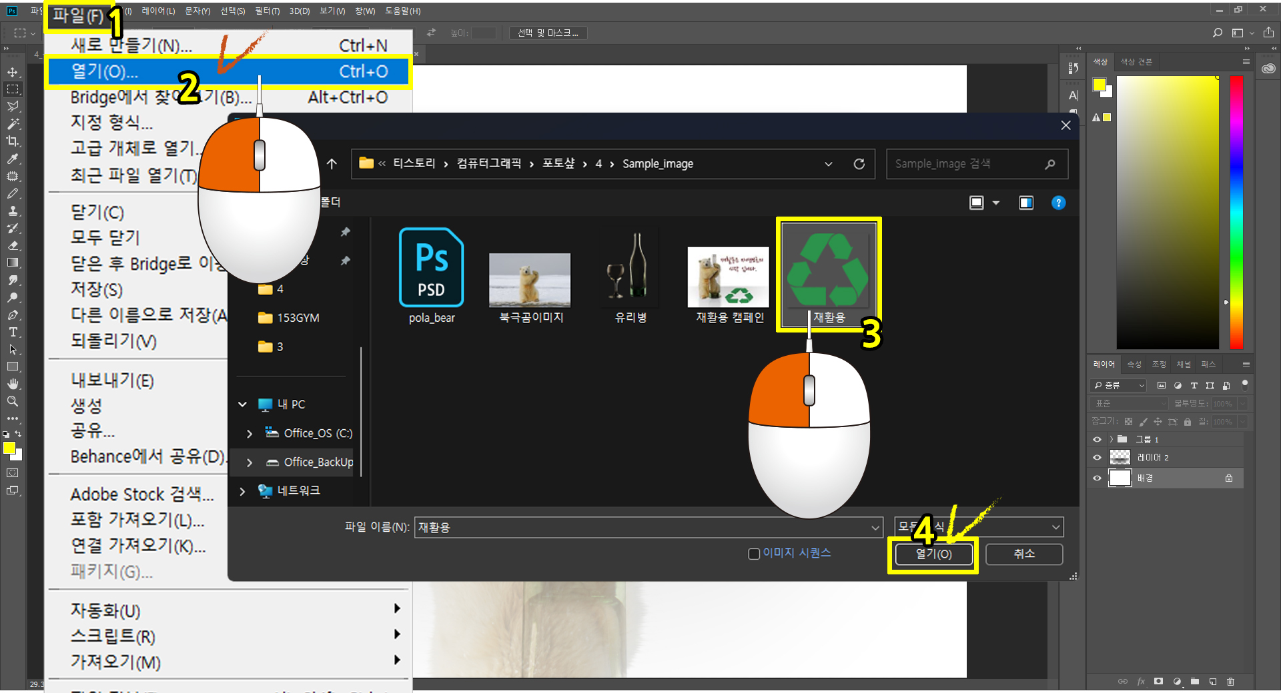Viewport: 1281px width, 693px height.
Task: Select the Horizontal Type tool
Action: pyautogui.click(x=13, y=332)
